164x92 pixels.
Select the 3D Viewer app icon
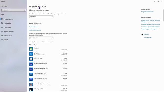coord(31,54)
